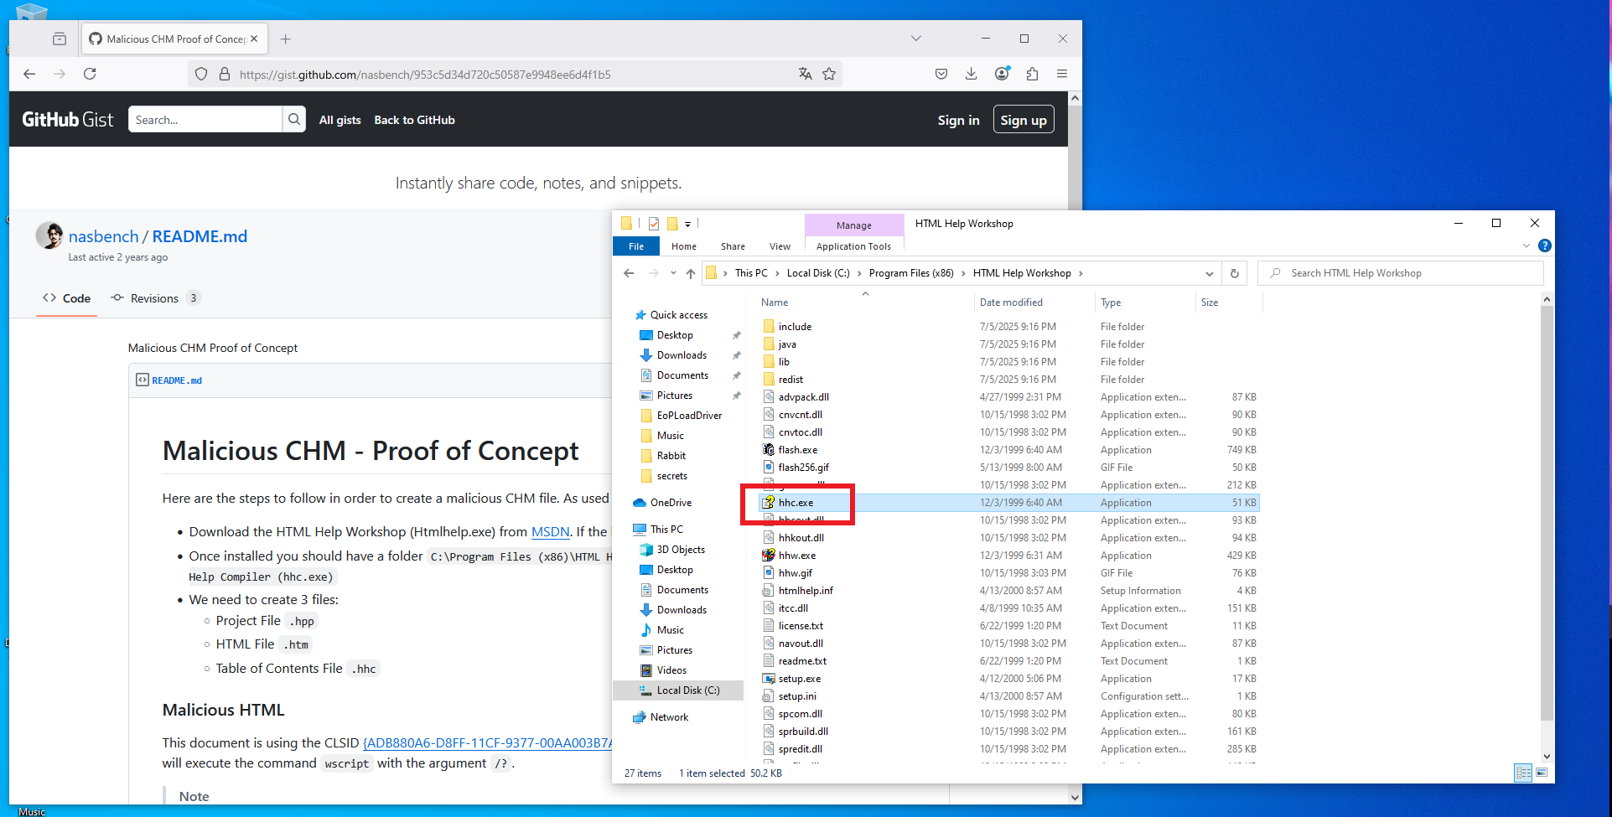Image resolution: width=1612 pixels, height=817 pixels.
Task: Open README.md file header link
Action: (177, 380)
